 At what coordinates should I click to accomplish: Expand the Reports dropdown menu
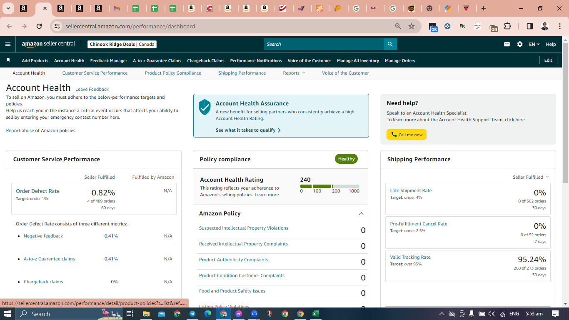coord(294,73)
